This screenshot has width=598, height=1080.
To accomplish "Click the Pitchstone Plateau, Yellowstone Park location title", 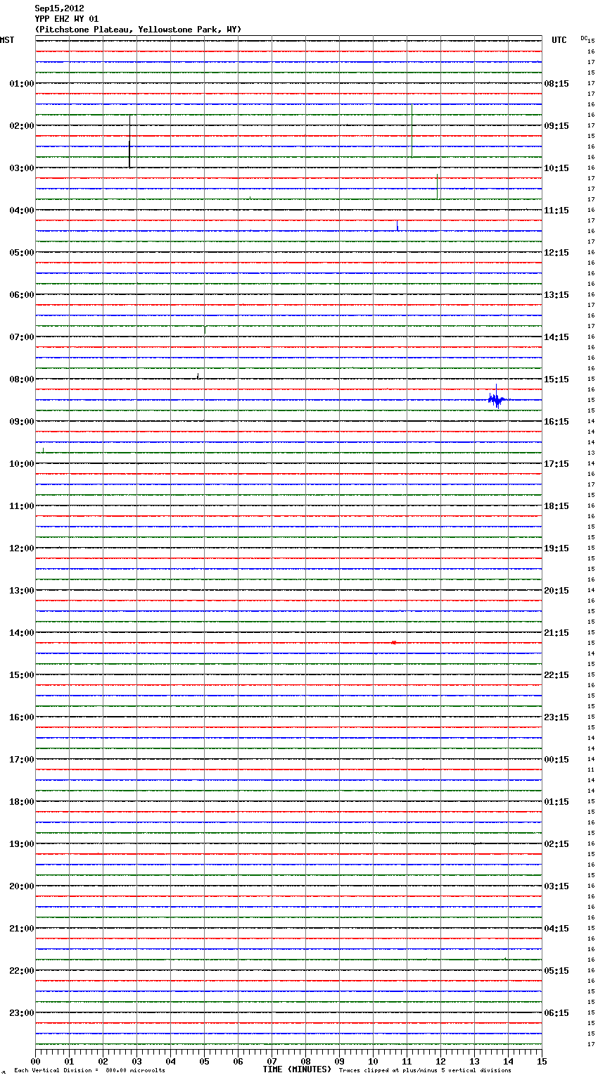I will 138,30.
